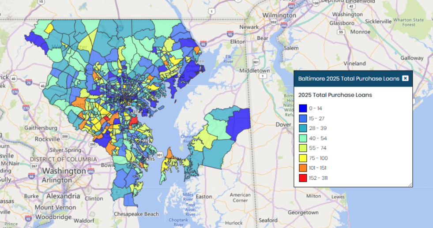Close the Baltimore 2025 Total Purchase Loans legend
The height and width of the screenshot is (228, 433).
pos(405,78)
